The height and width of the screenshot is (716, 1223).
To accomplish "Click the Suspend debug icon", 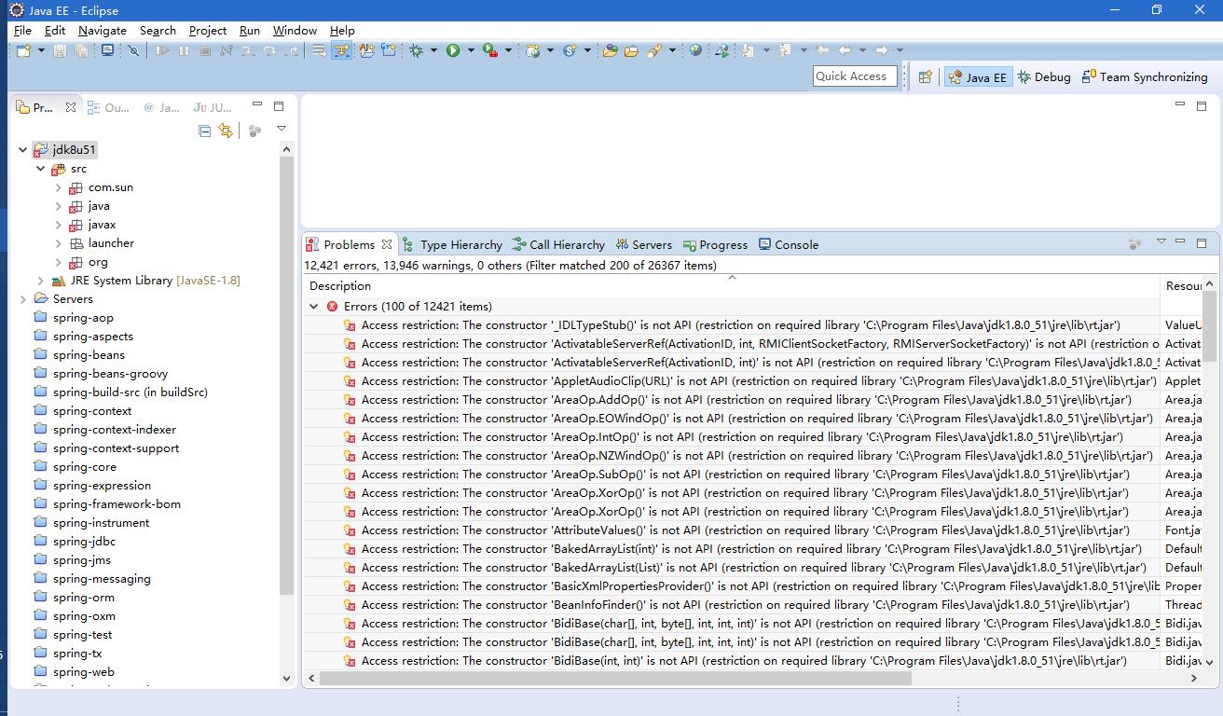I will [x=184, y=50].
